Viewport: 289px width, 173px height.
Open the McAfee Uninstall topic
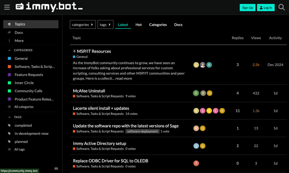pos(89,91)
